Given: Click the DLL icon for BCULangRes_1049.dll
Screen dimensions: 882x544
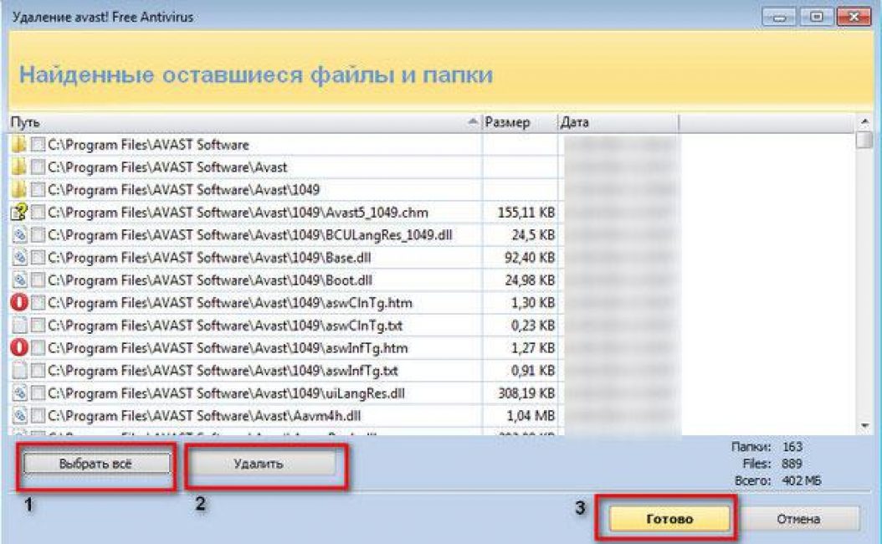Looking at the screenshot, I should 19,234.
